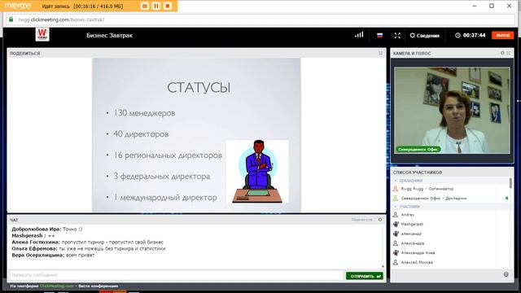Pause the Movavi screen recording
The width and height of the screenshot is (521, 293).
pyautogui.click(x=156, y=6)
